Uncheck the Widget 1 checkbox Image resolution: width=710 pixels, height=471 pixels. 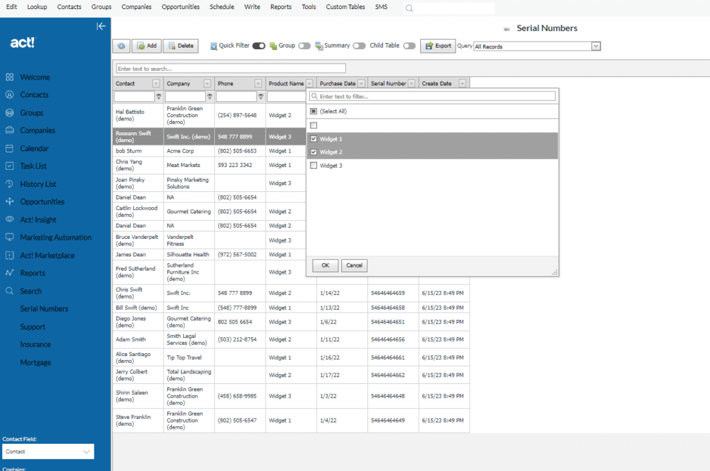[x=313, y=139]
